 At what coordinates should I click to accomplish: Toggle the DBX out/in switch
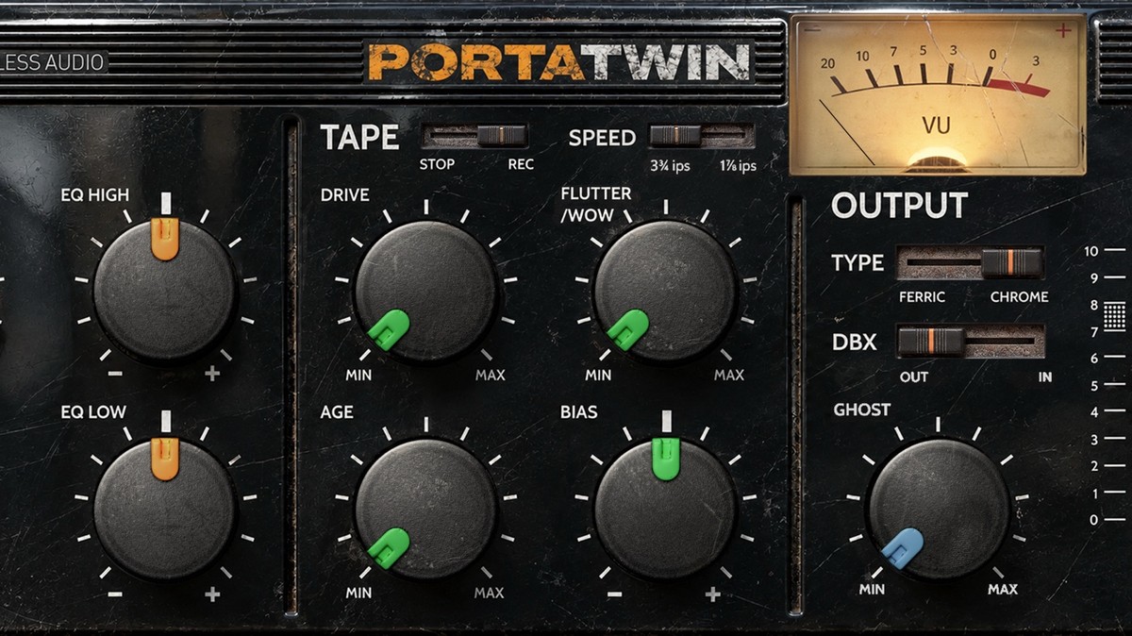click(x=971, y=342)
